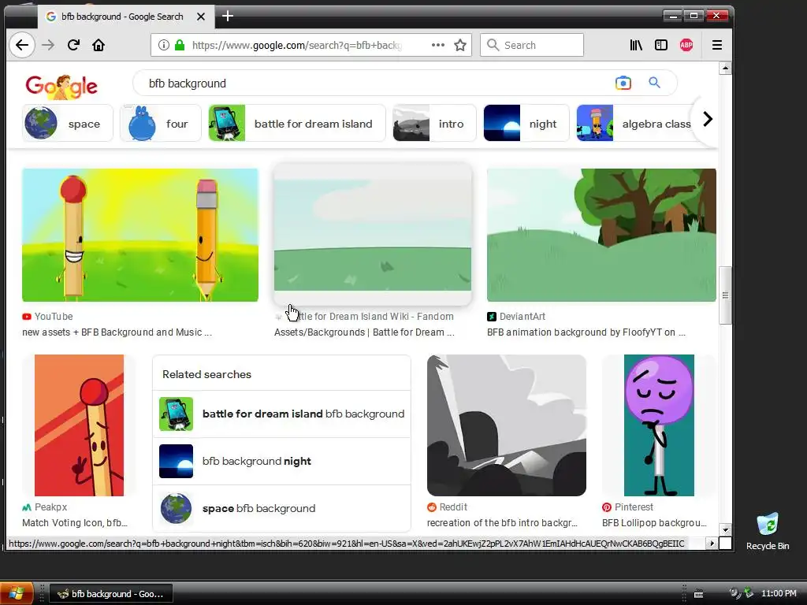Click the vertical scrollbar up arrow
Viewport: 807px width, 605px height.
click(x=725, y=69)
